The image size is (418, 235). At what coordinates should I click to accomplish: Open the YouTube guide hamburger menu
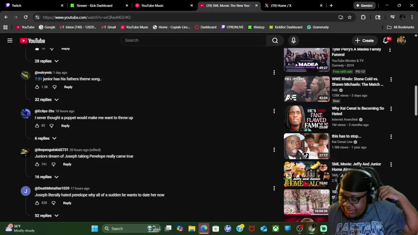(10, 40)
